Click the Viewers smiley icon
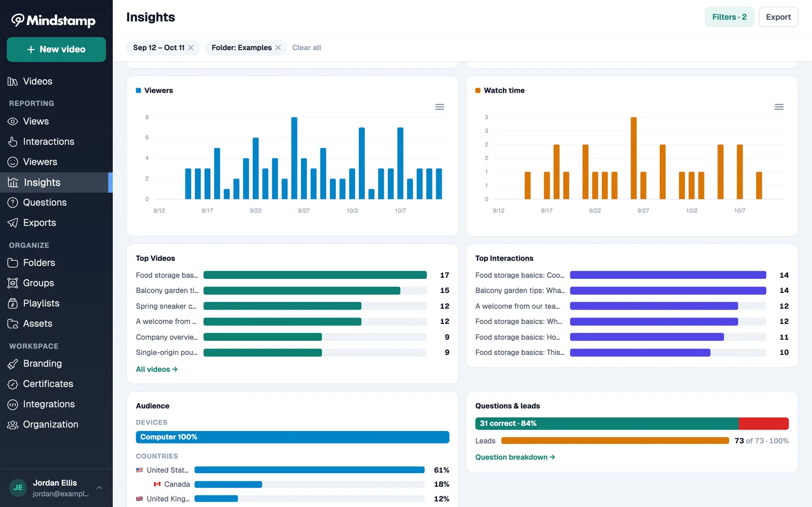This screenshot has width=812, height=507. (x=13, y=162)
